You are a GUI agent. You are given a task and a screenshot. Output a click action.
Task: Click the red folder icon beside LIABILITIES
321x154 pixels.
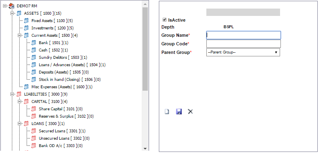click(19, 94)
